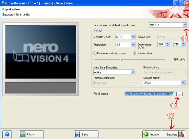
Task: Click the 960 kbit/s bitrate value
Action: point(179,59)
